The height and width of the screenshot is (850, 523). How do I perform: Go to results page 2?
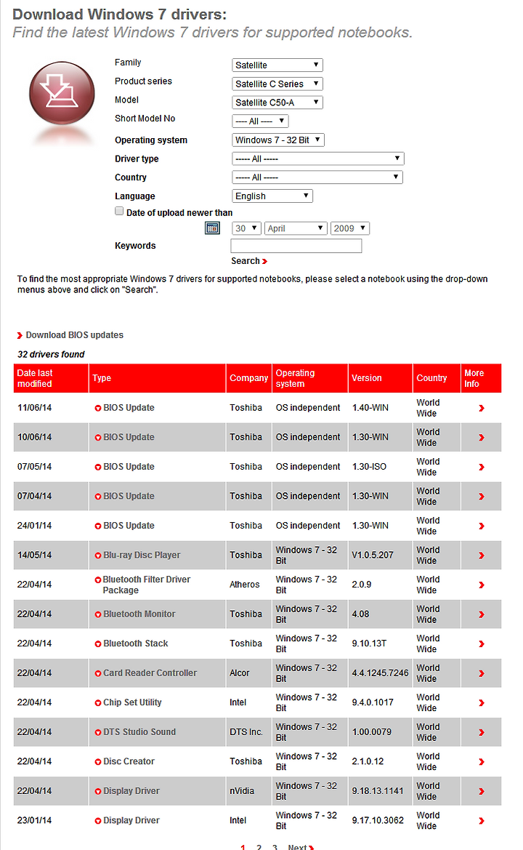coord(259,847)
